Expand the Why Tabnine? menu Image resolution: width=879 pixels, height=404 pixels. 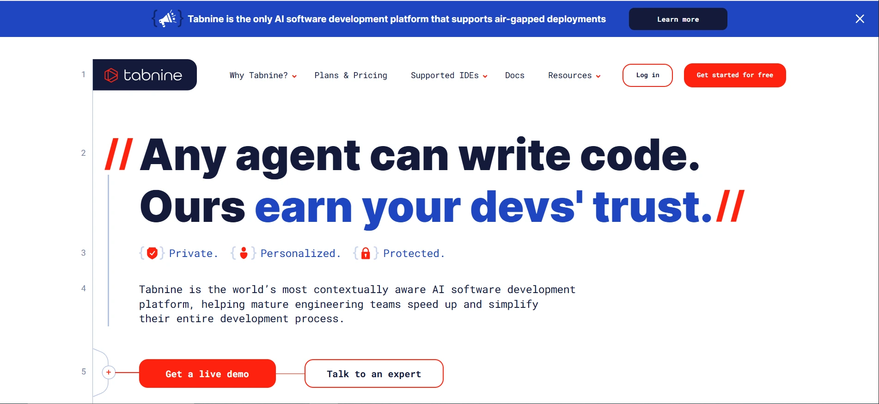pos(263,75)
